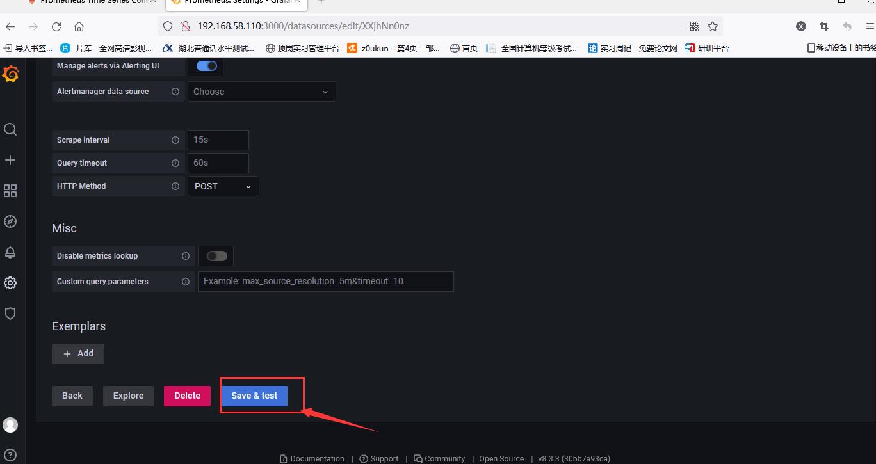
Task: Open bookmark 顶岗实习管理平台
Action: pos(302,48)
